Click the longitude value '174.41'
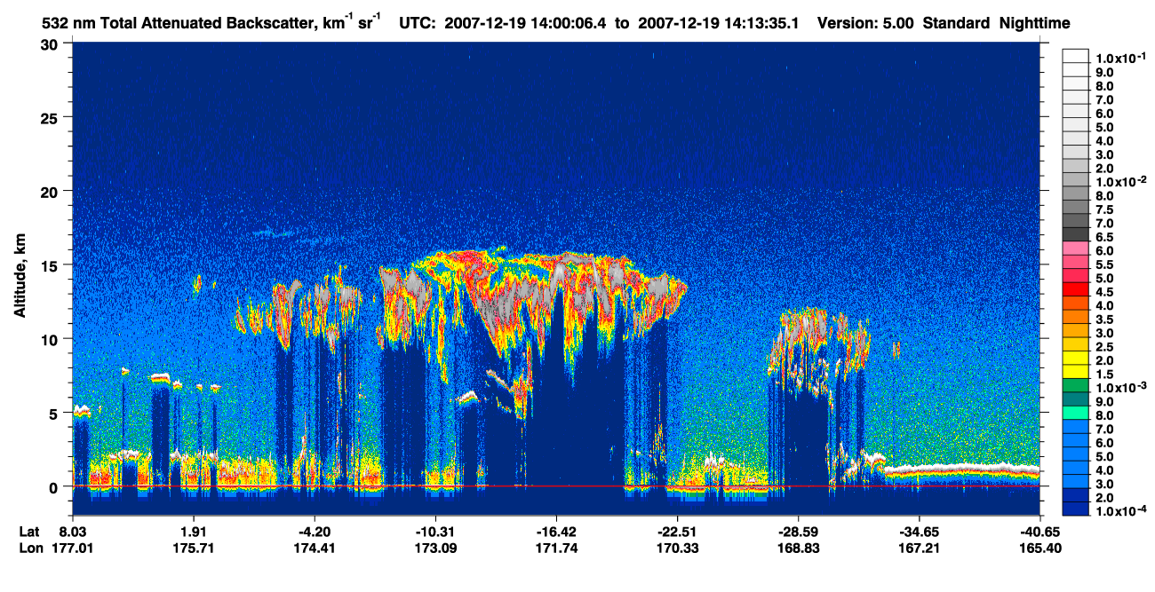 tap(315, 549)
